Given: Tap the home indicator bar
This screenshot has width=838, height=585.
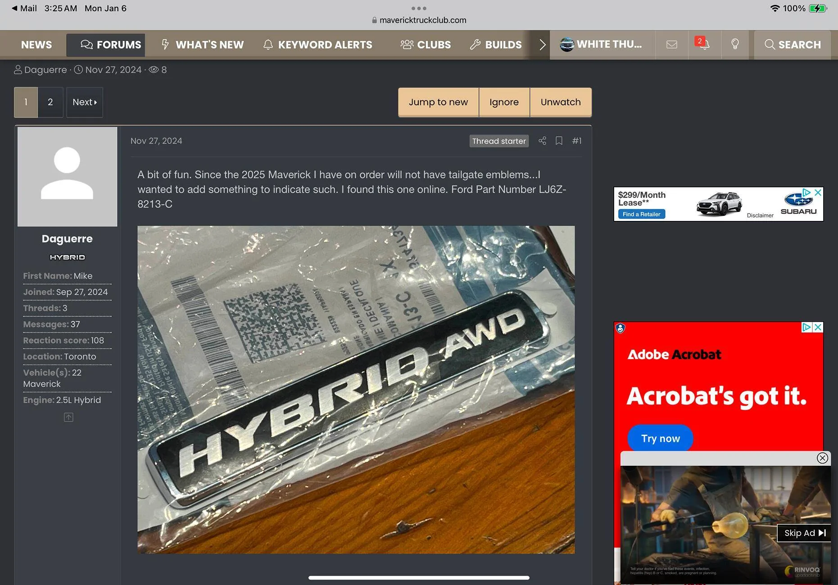Looking at the screenshot, I should click(419, 577).
